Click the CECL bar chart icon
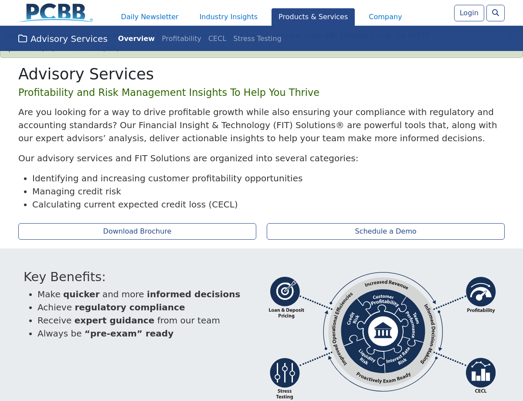 click(481, 373)
